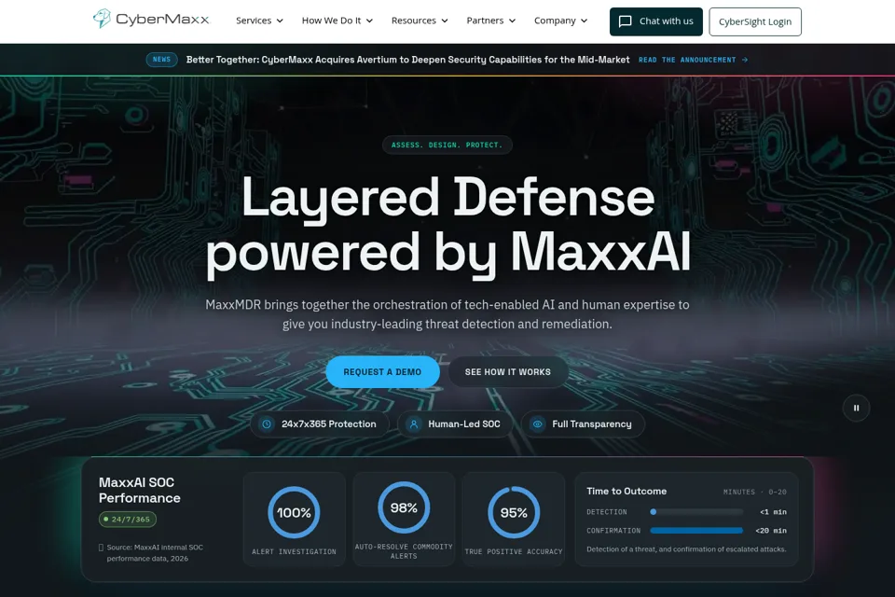Viewport: 895px width, 597px height.
Task: Pause the hero background animation
Action: 856,408
